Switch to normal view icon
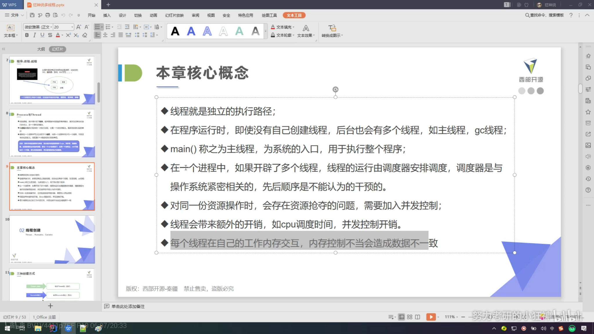Screen dimensions: 594x334 tap(401, 317)
